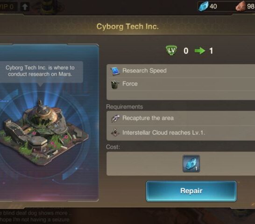Click the Repair button
Viewport: 255px width, 224px height.
point(191,191)
